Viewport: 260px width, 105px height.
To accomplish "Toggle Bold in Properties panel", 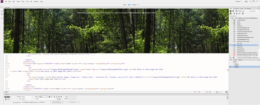I will pos(49,97).
